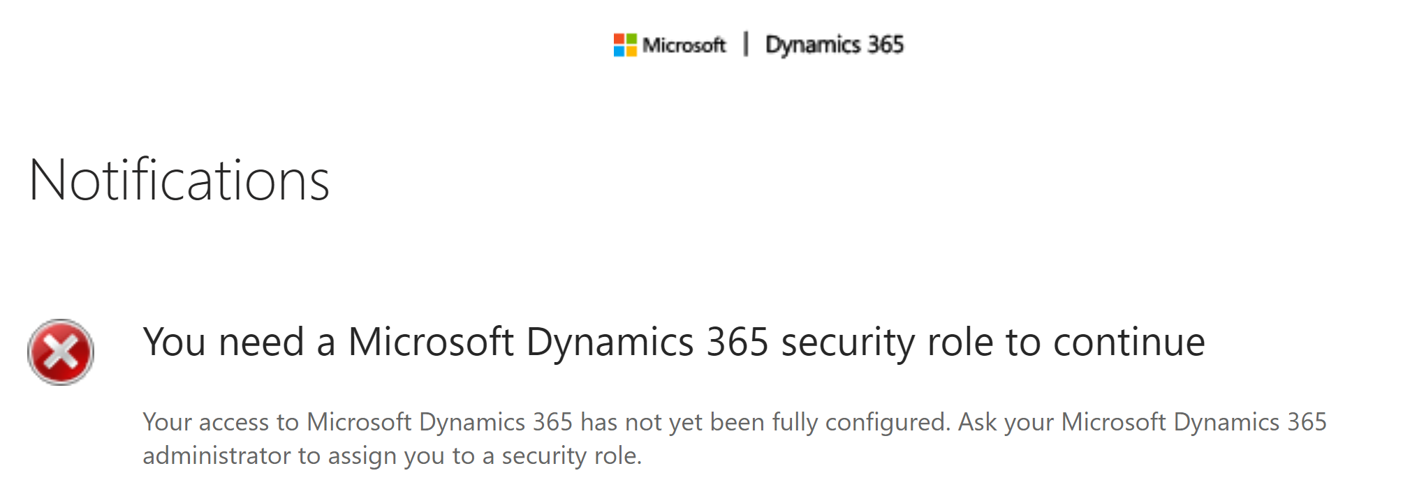Click the green square in Microsoft logo
The width and height of the screenshot is (1403, 503).
tap(631, 39)
